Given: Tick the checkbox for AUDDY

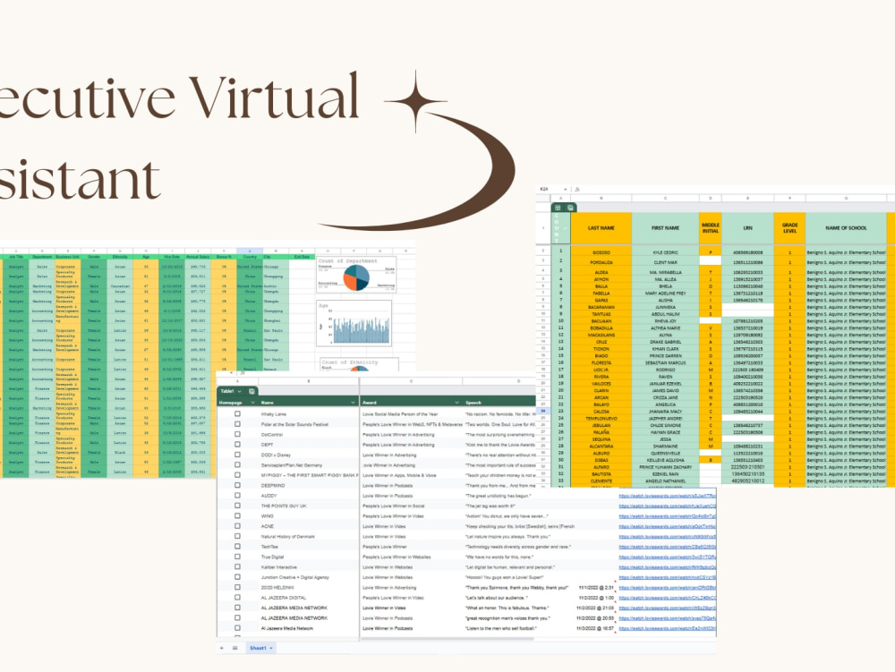Looking at the screenshot, I should (x=237, y=496).
